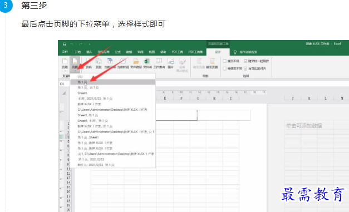Click the select-all triangle corner of sheet
The image size is (349, 212).
(64, 93)
